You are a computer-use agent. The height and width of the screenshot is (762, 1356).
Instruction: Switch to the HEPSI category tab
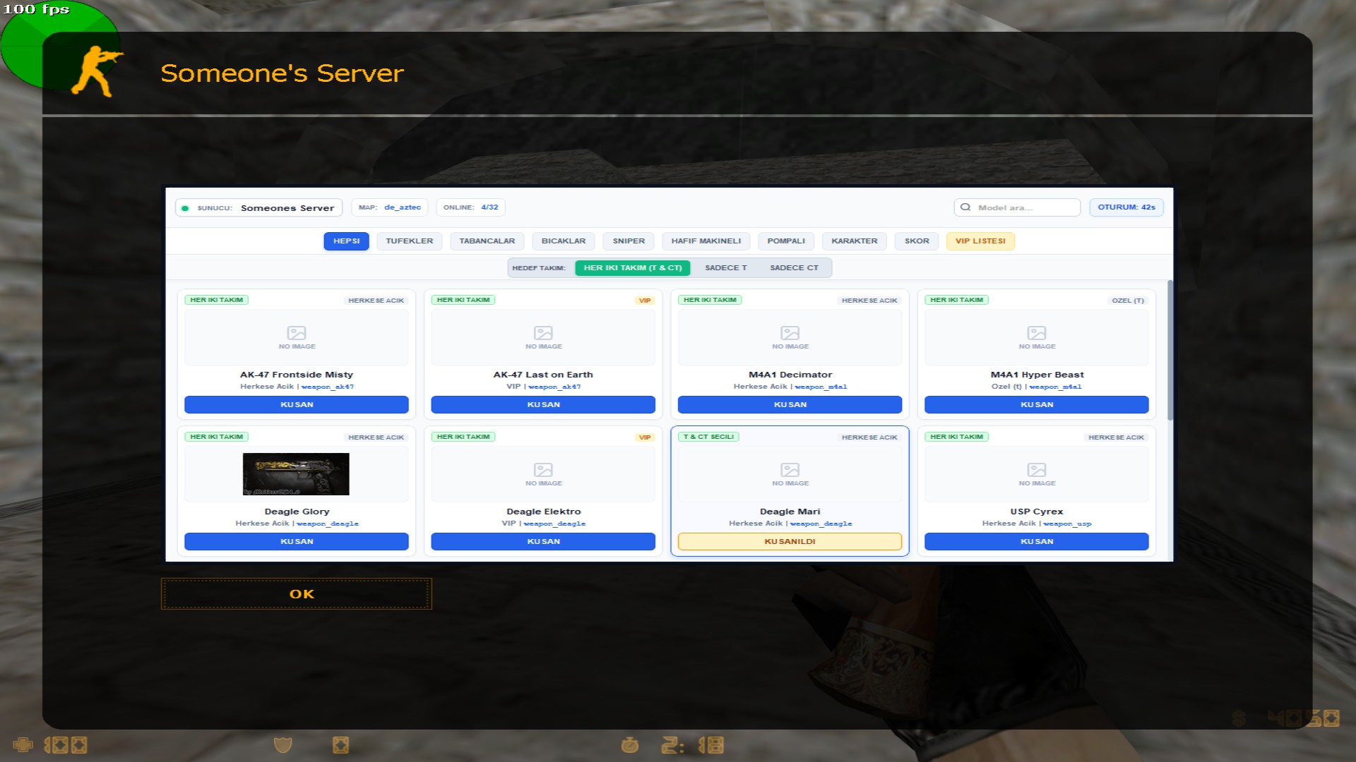346,241
